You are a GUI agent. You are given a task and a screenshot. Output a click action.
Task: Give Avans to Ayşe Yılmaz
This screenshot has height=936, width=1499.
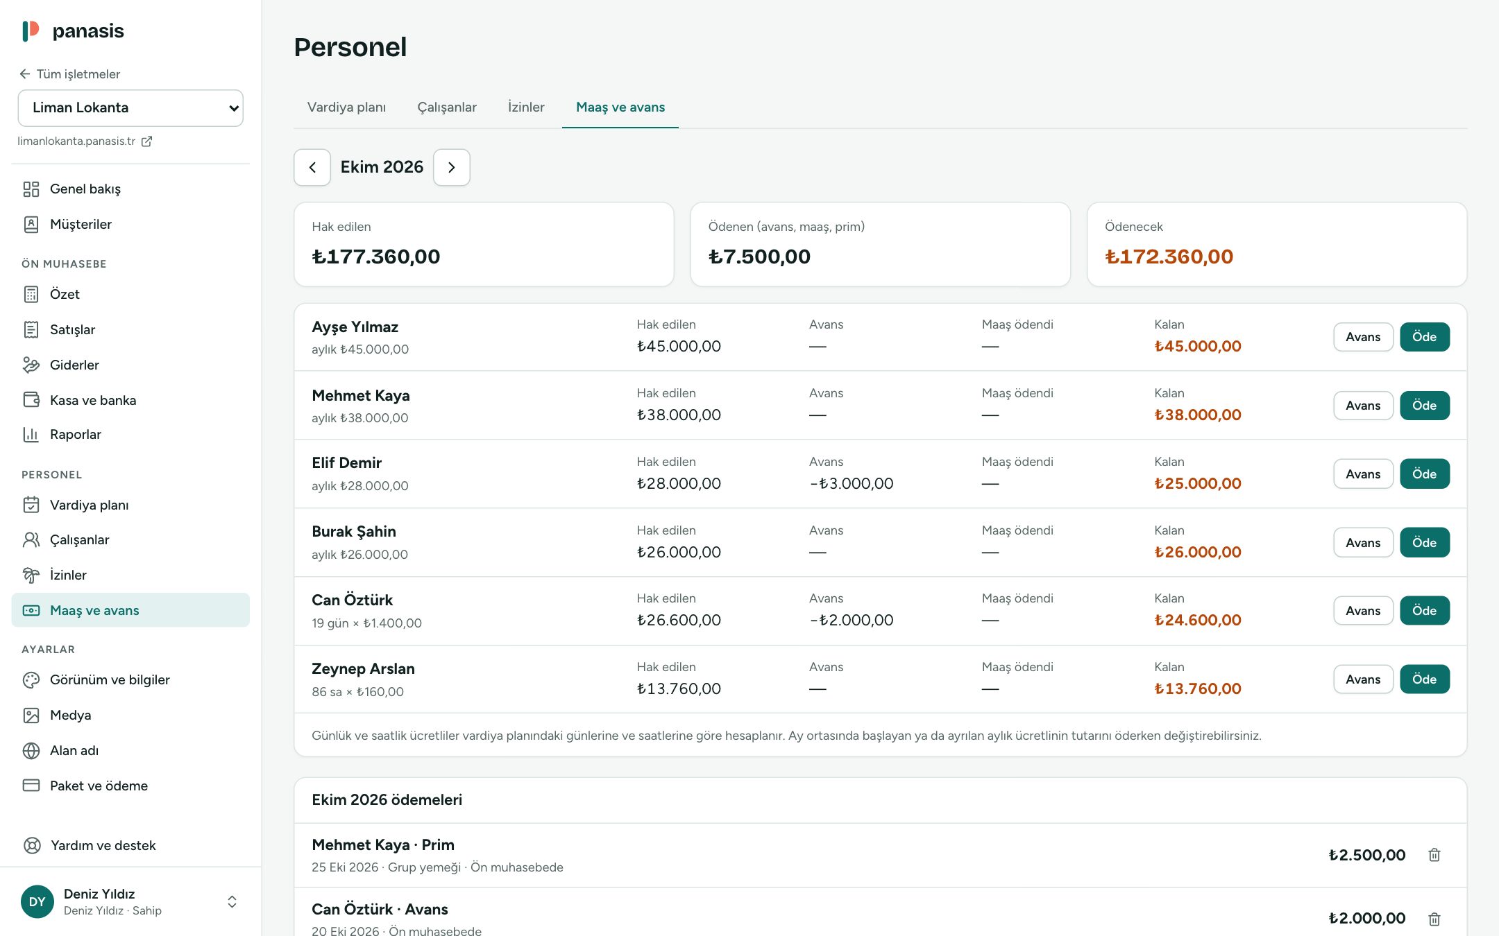point(1363,337)
